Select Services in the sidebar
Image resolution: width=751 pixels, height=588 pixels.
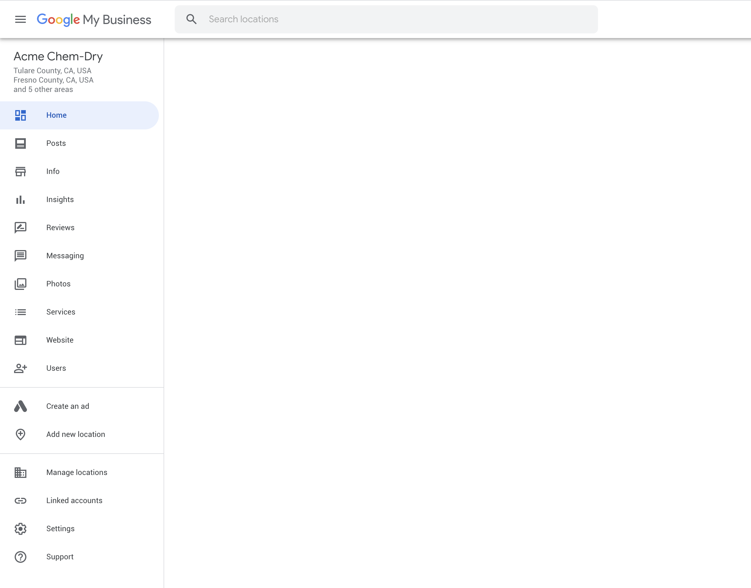point(61,312)
